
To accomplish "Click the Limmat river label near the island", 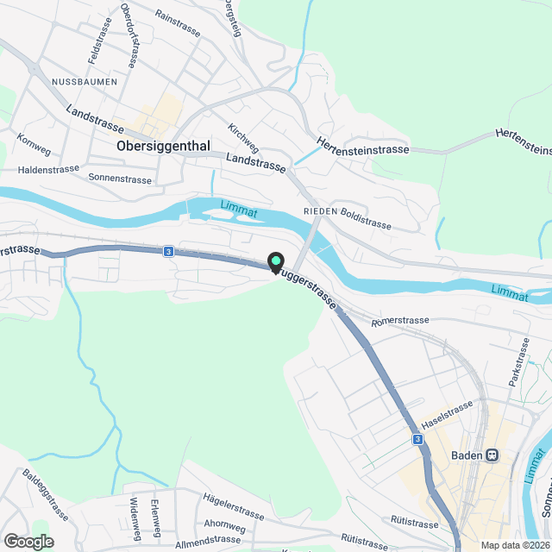I will 239,209.
